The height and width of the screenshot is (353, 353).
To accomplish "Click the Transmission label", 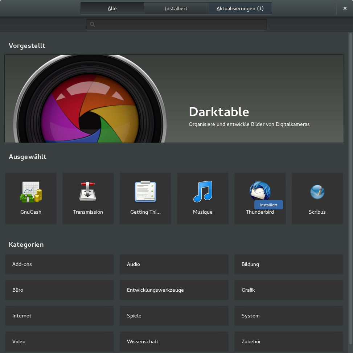I will coord(88,212).
